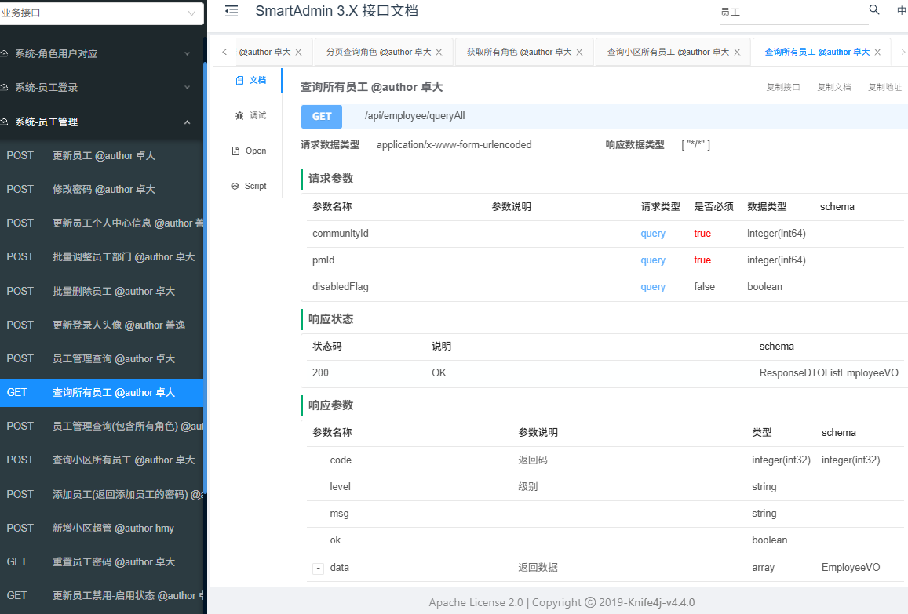
Task: Click communityId parameter name
Action: click(x=341, y=233)
